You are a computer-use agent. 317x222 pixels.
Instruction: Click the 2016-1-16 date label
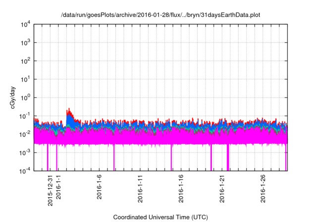point(181,189)
